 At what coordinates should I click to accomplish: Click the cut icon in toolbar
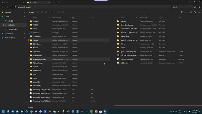point(38,12)
